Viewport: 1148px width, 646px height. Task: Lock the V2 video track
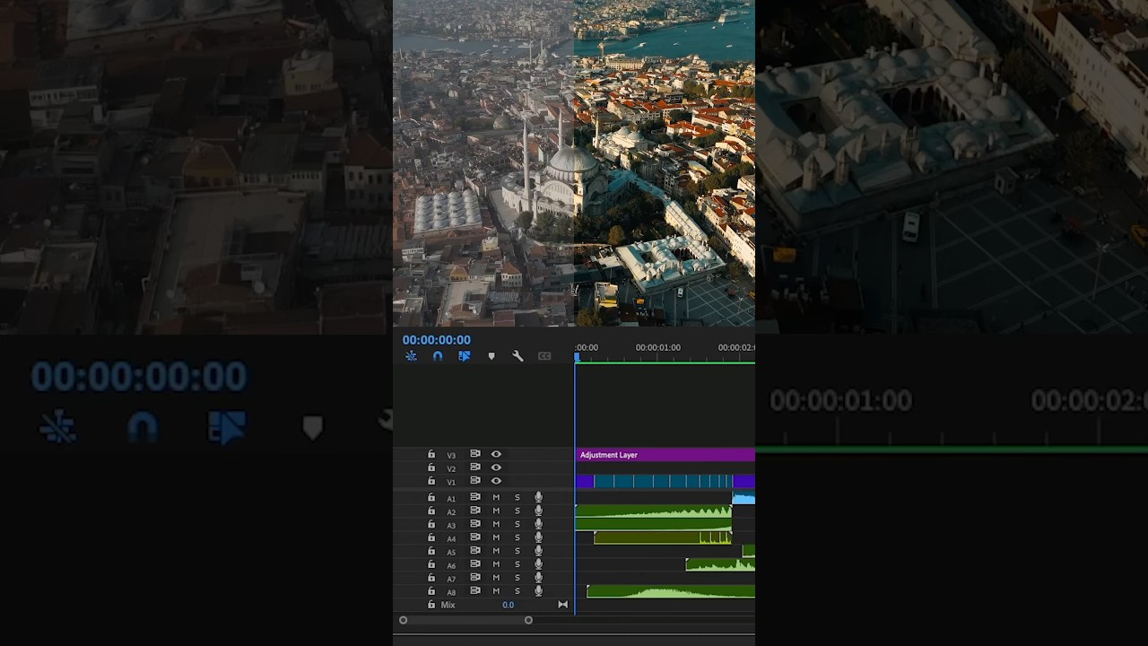click(431, 468)
